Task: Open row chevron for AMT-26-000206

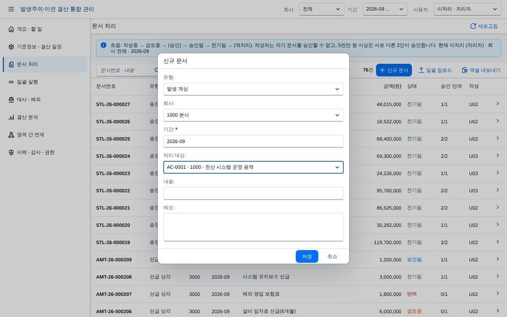Action: coord(498,311)
